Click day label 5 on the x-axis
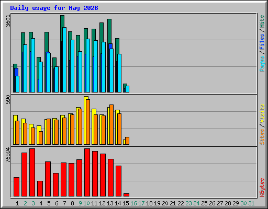This screenshot has height=209, width=268. click(x=49, y=203)
